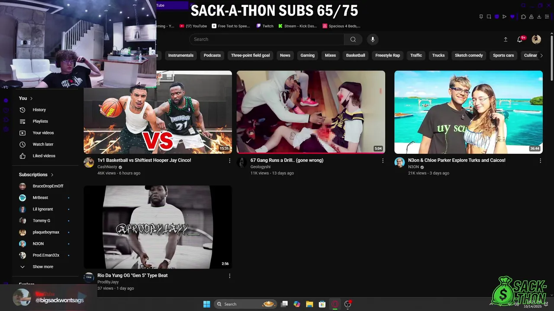Viewport: 554px width, 311px height.
Task: Open N3ON channel avatar under video
Action: (x=399, y=162)
